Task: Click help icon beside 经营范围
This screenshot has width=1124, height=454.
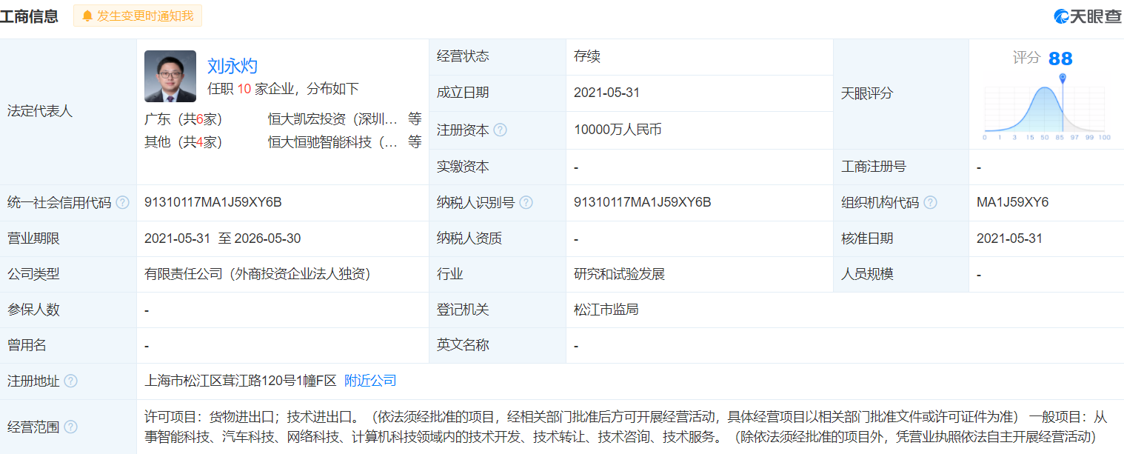Action: tap(70, 427)
